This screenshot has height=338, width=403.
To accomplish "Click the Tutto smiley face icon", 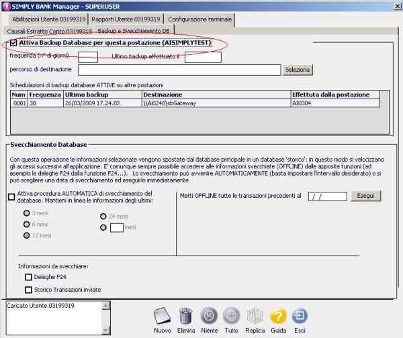I will [231, 316].
